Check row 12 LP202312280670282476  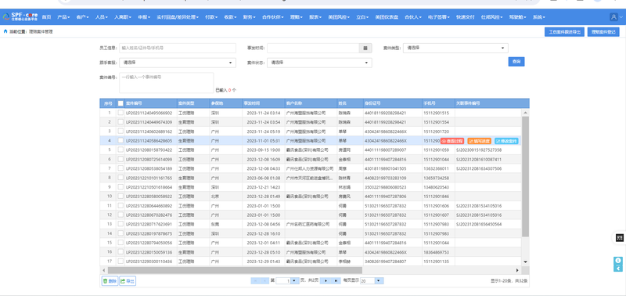(x=121, y=215)
